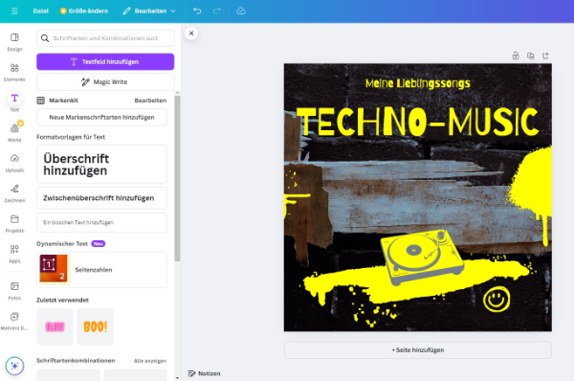Duplicate the page
This screenshot has width=574, height=381.
coord(530,56)
